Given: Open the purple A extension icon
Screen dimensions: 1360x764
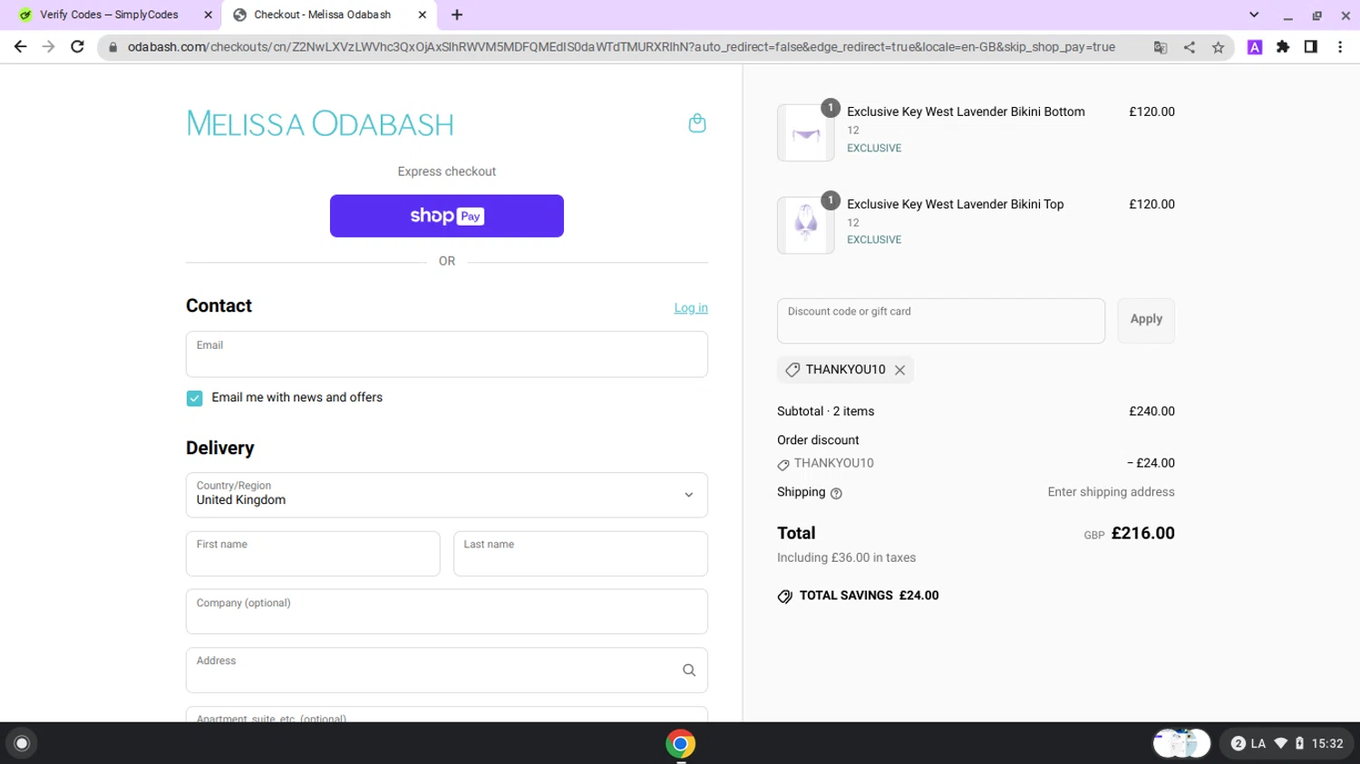Looking at the screenshot, I should coord(1255,47).
